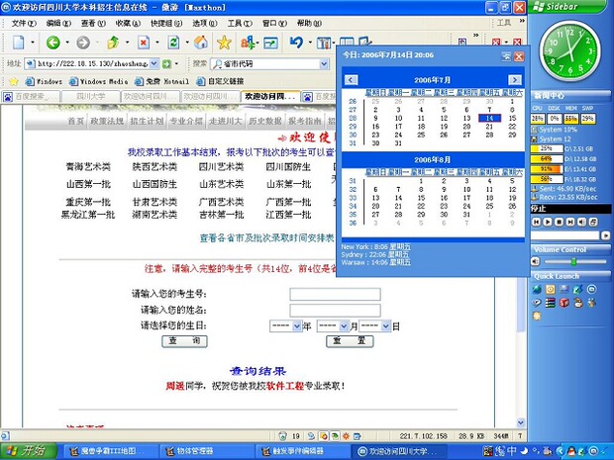Launch the clock icon in Quick Launch
614x460 pixels.
(551, 290)
